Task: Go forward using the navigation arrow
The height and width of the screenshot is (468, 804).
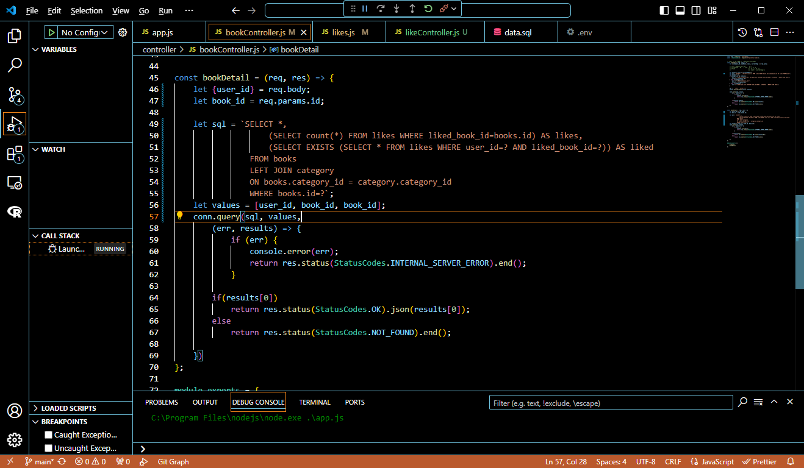Action: (252, 10)
